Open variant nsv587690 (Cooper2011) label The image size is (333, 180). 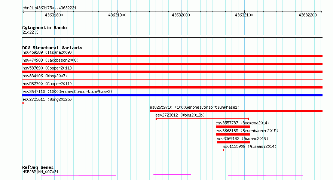[x=47, y=68]
